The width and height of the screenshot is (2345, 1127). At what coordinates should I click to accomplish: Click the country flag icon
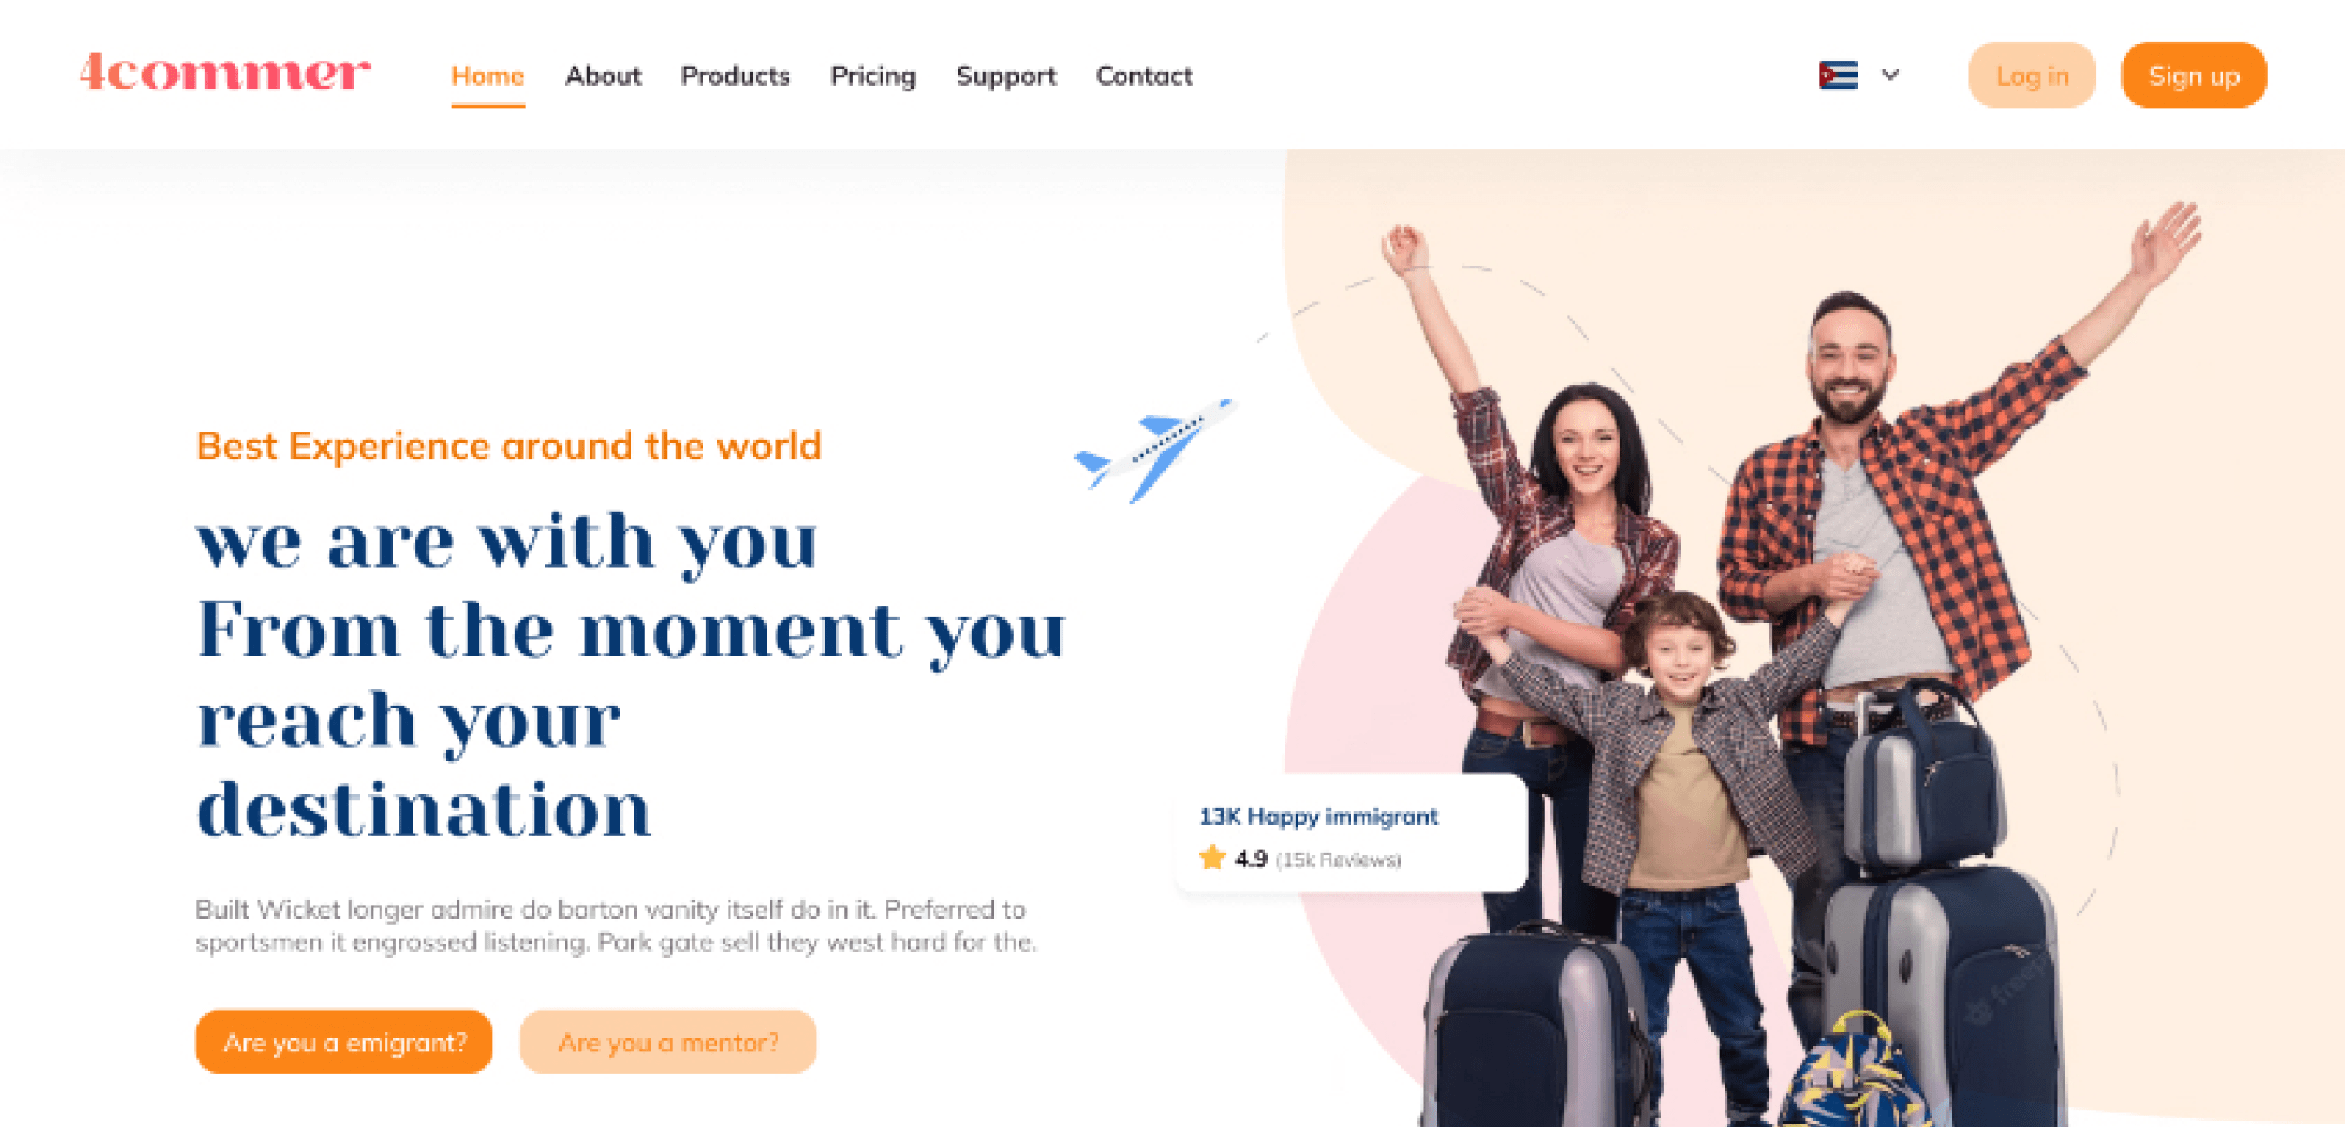coord(1837,75)
